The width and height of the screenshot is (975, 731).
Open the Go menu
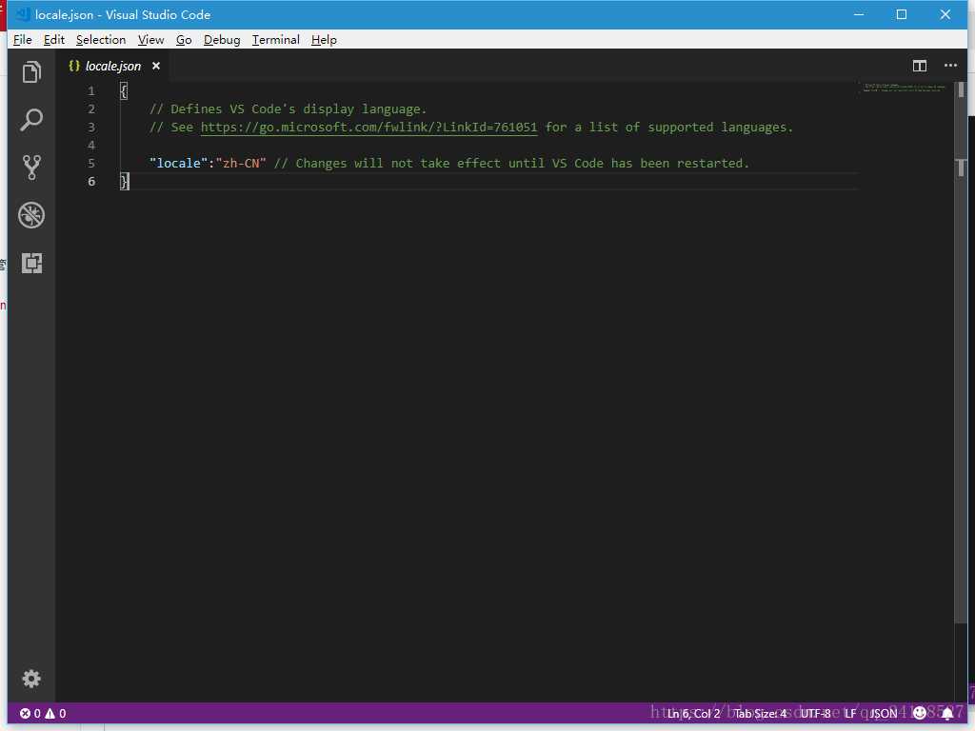tap(184, 40)
